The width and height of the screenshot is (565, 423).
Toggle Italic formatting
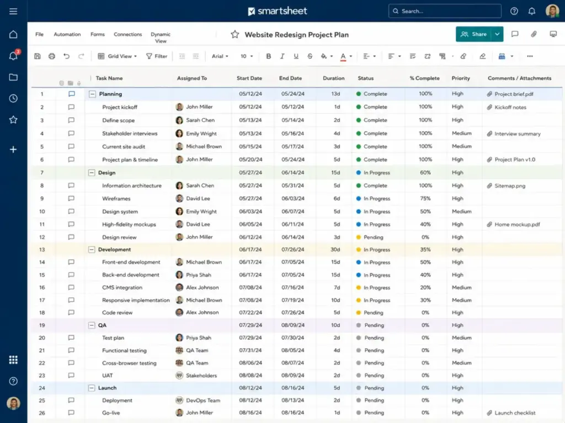(x=282, y=56)
